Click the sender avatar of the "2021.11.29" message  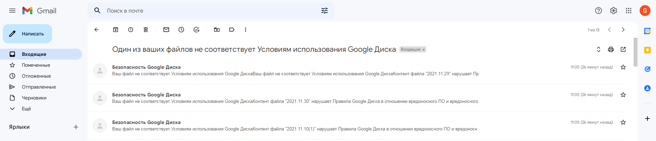(100, 70)
